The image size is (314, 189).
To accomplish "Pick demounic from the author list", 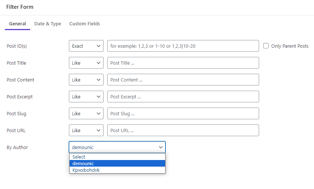I will (x=117, y=163).
